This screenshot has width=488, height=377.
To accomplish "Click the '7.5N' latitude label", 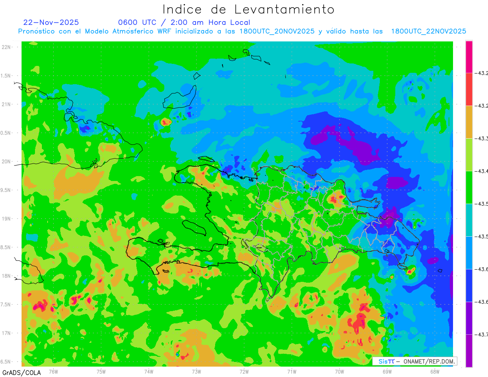I will click(7, 305).
